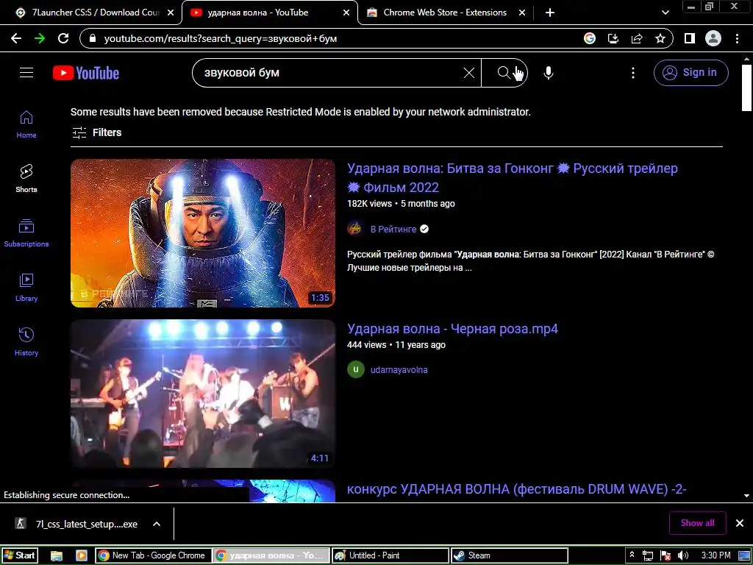This screenshot has width=753, height=565.
Task: Open udarnayavolna channel link
Action: (399, 370)
